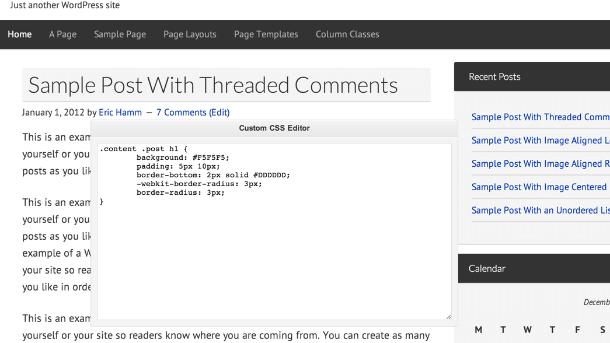Click the Recent Posts widget heading
Viewport: 610px width, 343px height.
494,76
